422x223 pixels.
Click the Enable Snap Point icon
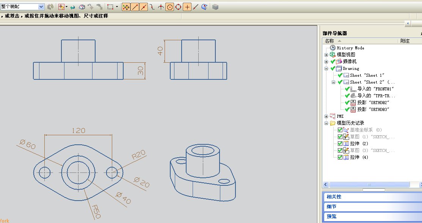pyautogui.click(x=126, y=7)
